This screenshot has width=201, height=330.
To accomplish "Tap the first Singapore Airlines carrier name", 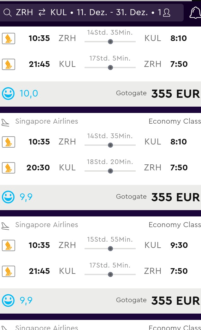I will coord(46,121).
